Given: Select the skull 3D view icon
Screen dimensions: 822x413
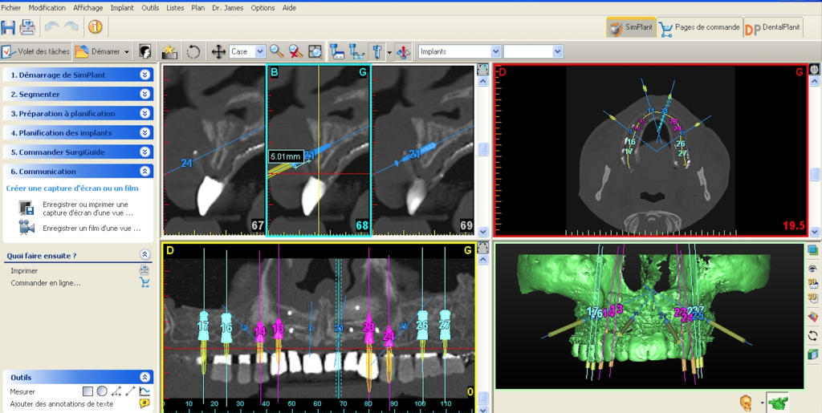Looking at the screenshot, I should click(x=746, y=400).
